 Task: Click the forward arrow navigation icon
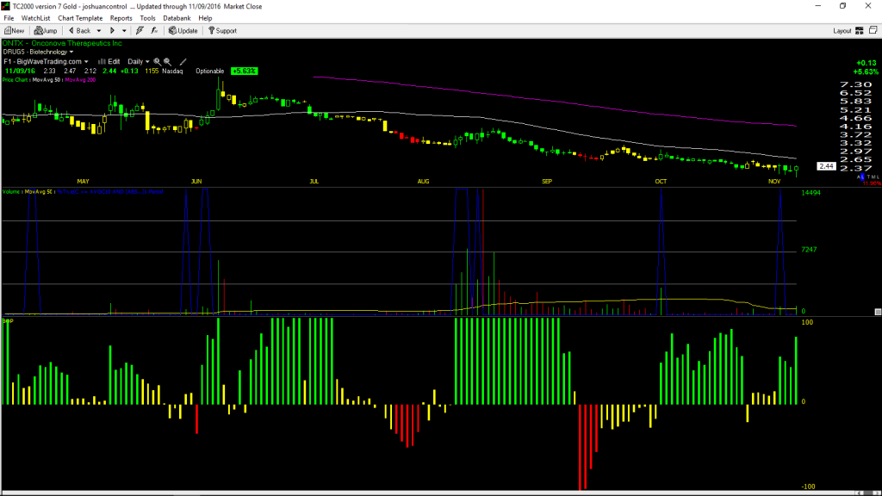112,31
